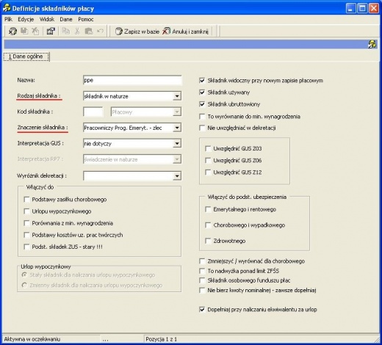Click the worker icon on the blue bar
The image size is (382, 345).
click(x=372, y=44)
